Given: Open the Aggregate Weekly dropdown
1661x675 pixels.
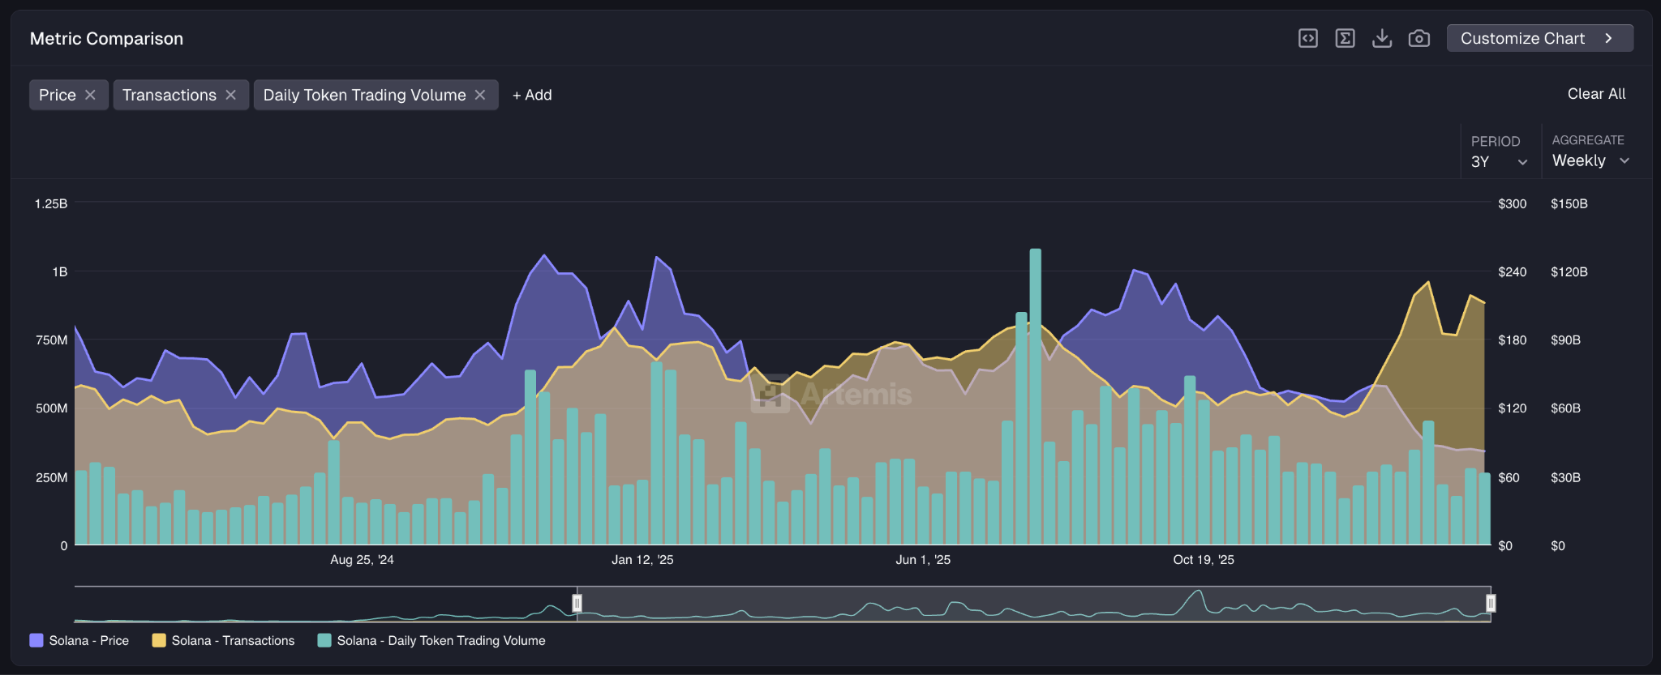Looking at the screenshot, I should 1590,160.
